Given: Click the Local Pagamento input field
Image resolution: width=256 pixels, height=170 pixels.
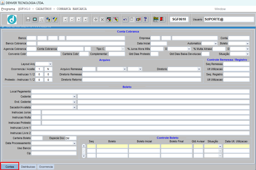Looking at the screenshot, I should click(x=140, y=91).
